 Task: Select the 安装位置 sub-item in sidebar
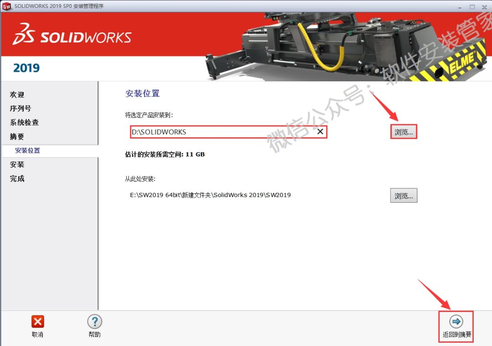click(27, 150)
